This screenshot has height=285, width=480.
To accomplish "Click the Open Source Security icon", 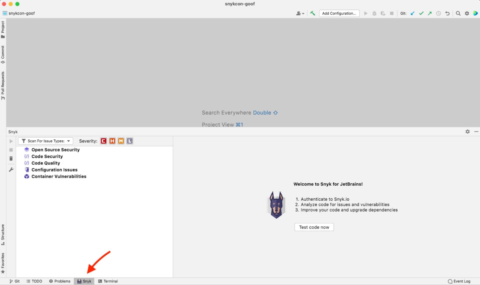I will click(x=27, y=150).
